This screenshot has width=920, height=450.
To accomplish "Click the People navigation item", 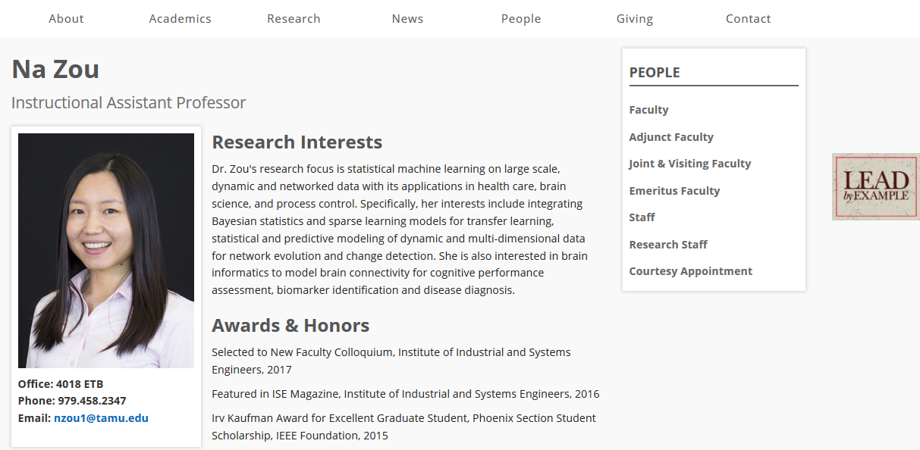I will [521, 19].
